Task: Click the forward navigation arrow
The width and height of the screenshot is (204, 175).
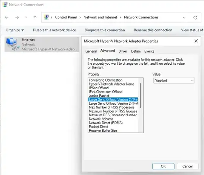Action: pos(17,17)
